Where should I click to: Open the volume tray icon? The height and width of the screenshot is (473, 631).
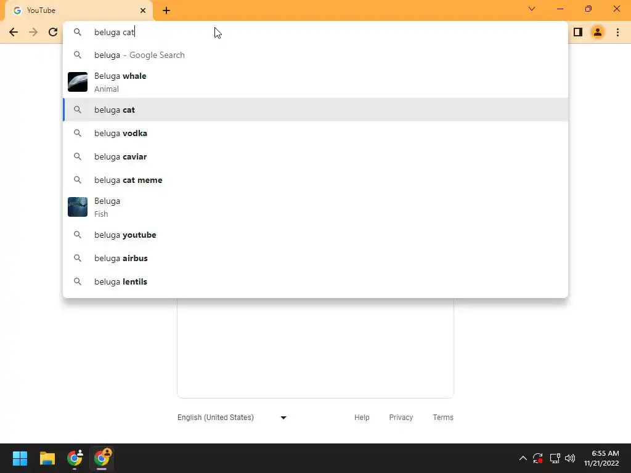570,458
